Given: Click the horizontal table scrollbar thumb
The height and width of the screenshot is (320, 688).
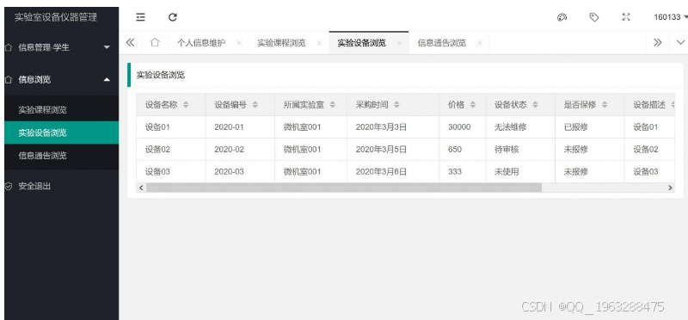Looking at the screenshot, I should pos(344,188).
